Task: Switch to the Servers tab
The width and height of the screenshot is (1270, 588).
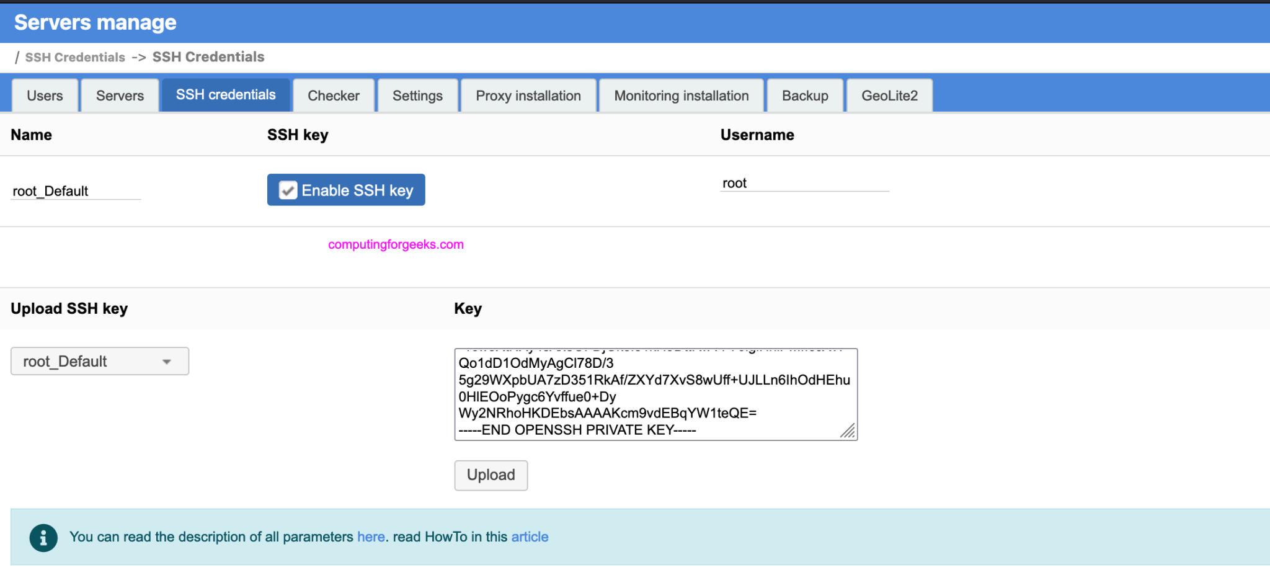Action: 119,96
